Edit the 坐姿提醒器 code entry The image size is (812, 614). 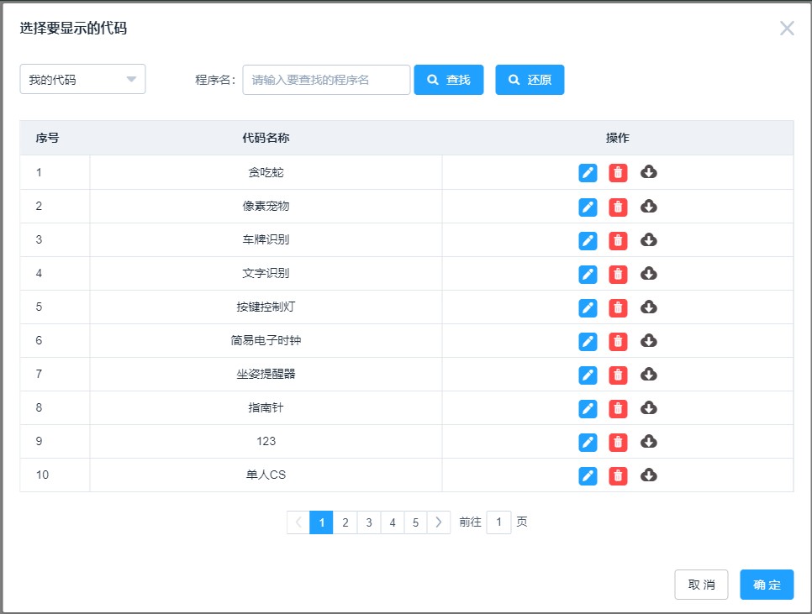588,375
